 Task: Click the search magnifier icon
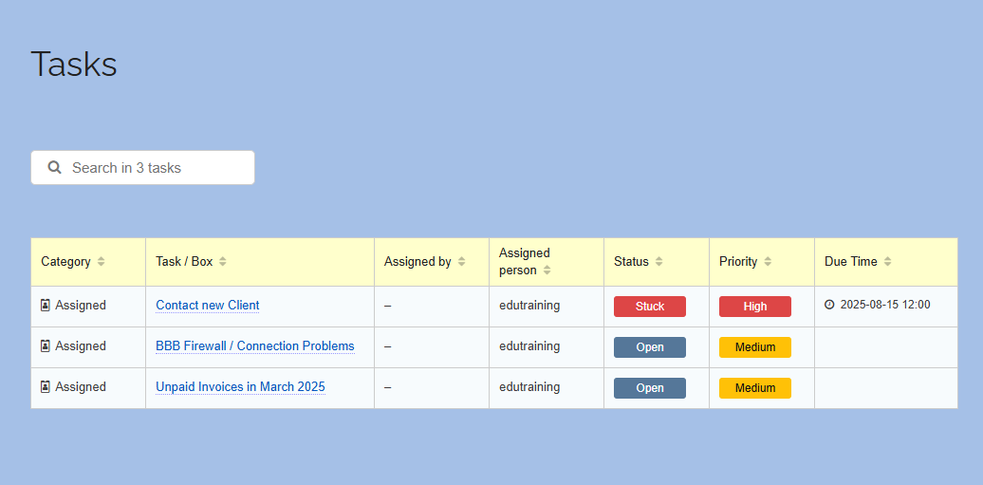(x=55, y=168)
